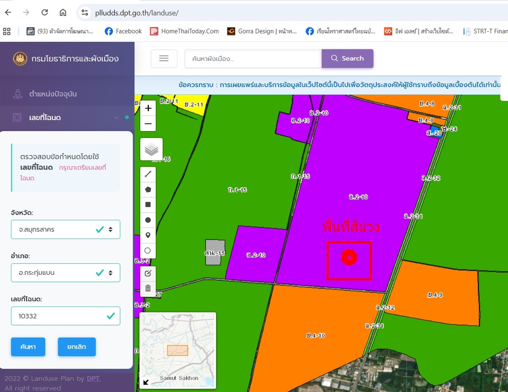The width and height of the screenshot is (508, 392).
Task: Open the map layers stack icon
Action: (x=151, y=149)
